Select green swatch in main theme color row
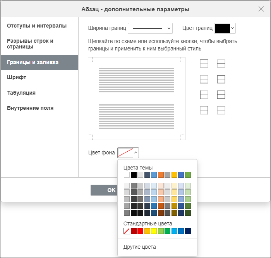The image size is (271, 258). pyautogui.click(x=188, y=175)
